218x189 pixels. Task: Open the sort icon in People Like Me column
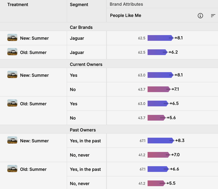pos(213,16)
